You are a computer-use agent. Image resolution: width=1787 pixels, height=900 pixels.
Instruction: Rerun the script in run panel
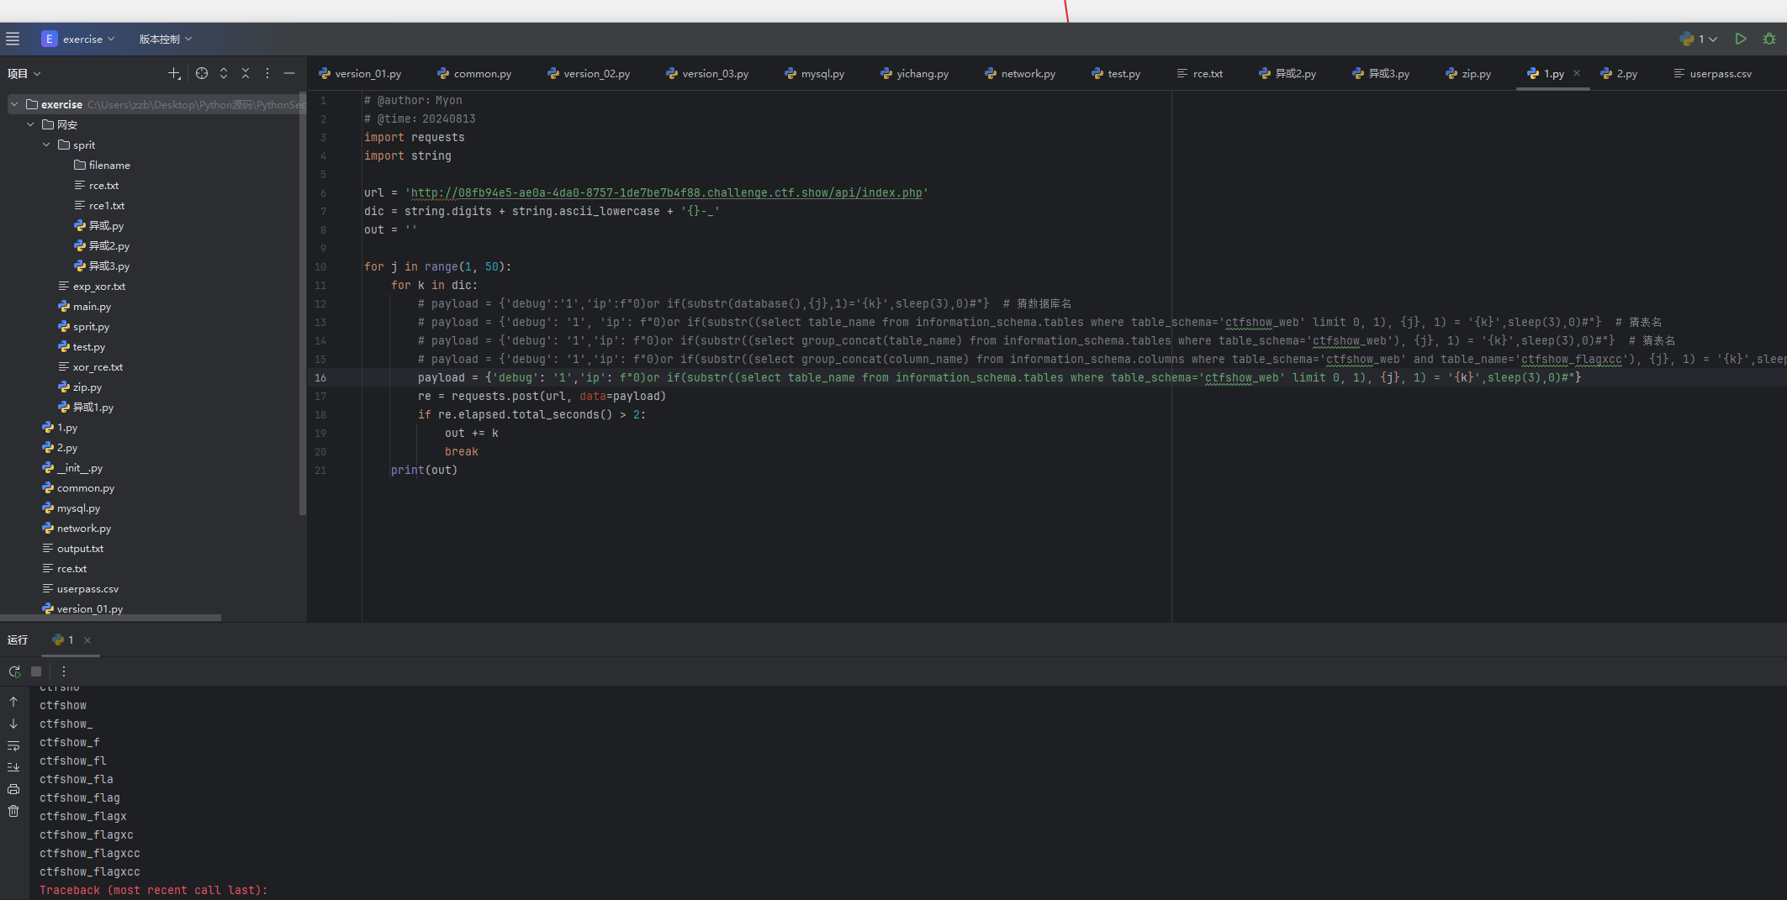click(x=14, y=671)
